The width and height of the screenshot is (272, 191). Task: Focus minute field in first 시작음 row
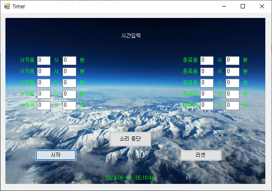click(69, 60)
